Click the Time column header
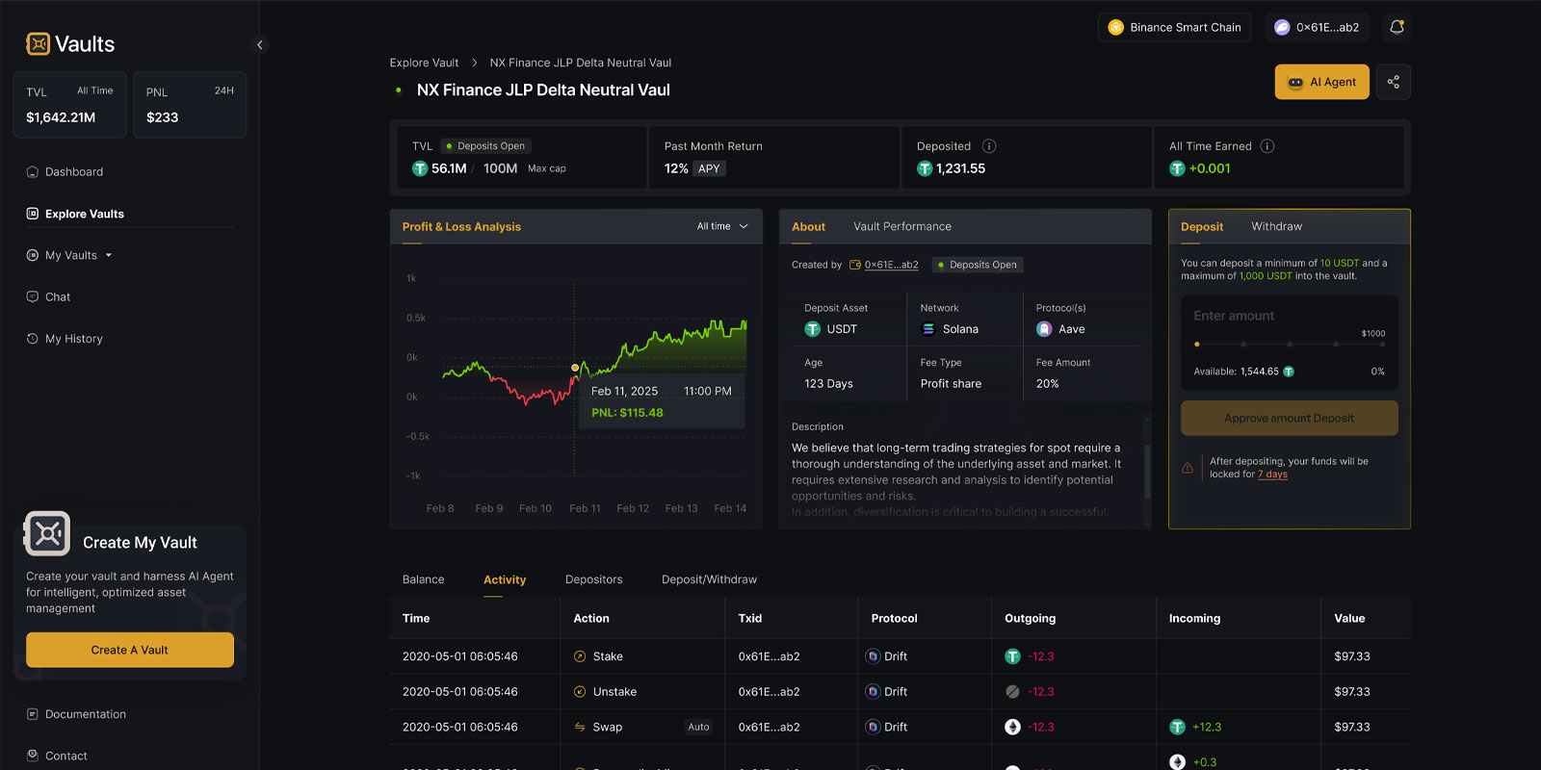Image resolution: width=1541 pixels, height=770 pixels. coord(416,619)
